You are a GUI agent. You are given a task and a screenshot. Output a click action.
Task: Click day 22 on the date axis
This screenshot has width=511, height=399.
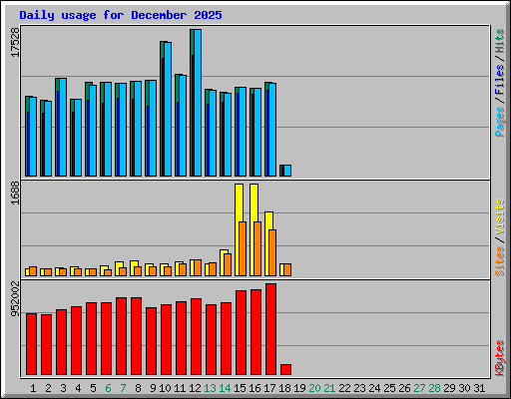(345, 388)
